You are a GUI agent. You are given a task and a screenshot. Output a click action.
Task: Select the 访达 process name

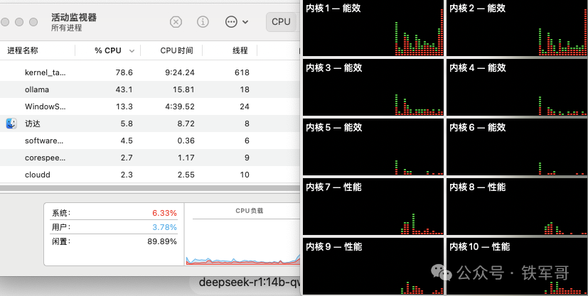pos(33,124)
